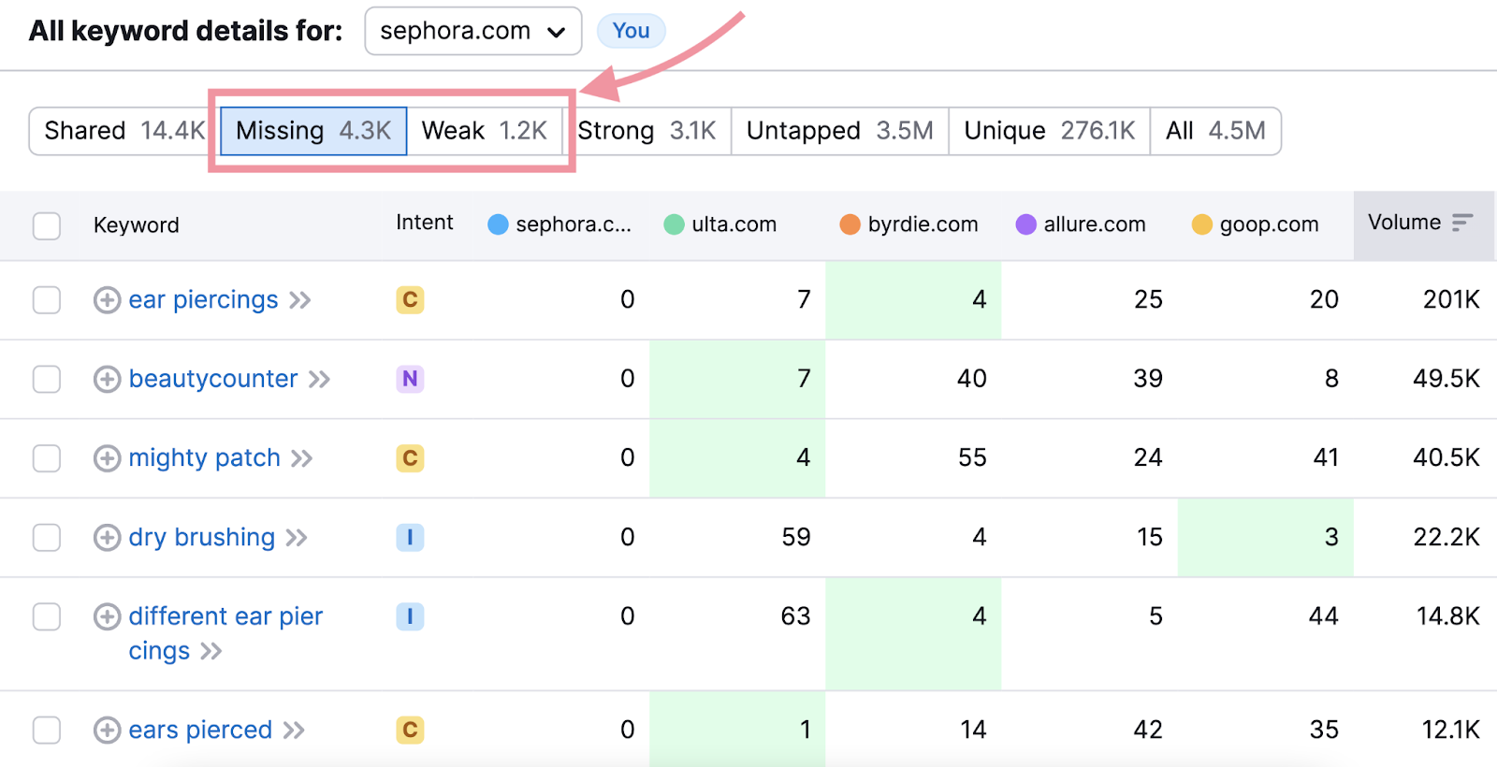
Task: Click double chevron after dry brushing
Action: tap(297, 538)
